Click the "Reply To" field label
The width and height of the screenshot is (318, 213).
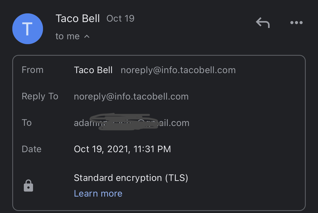click(40, 96)
